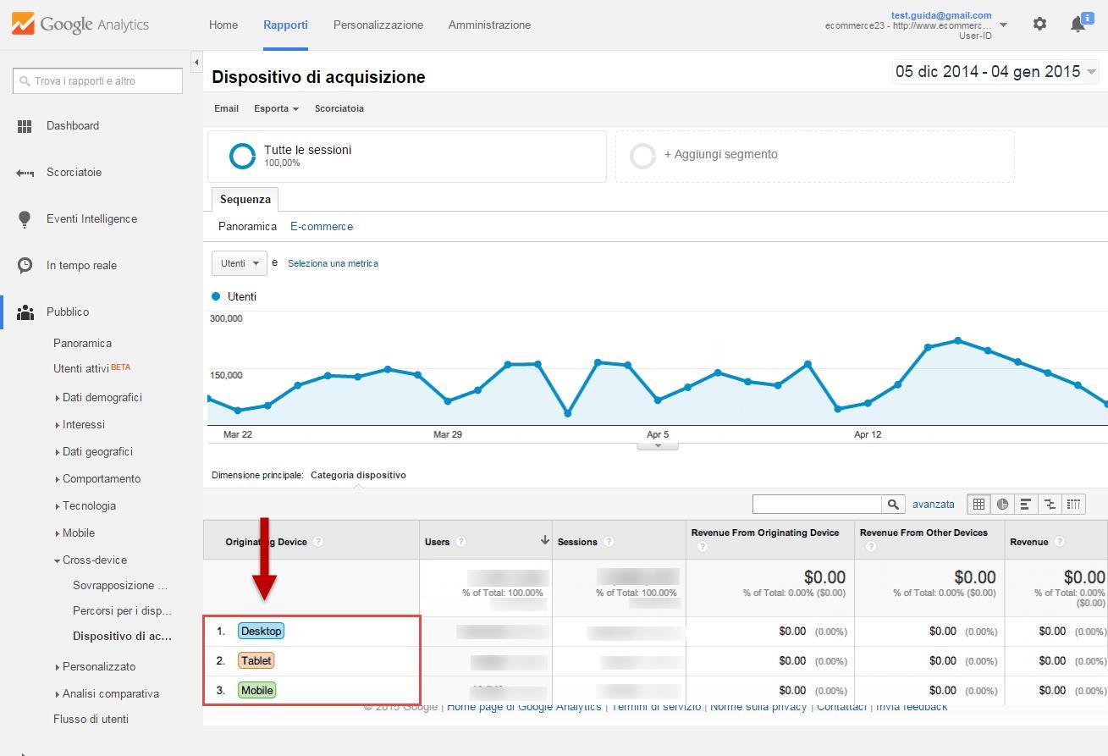Switch to pivot view icon
Image resolution: width=1108 pixels, height=756 pixels.
(1073, 505)
